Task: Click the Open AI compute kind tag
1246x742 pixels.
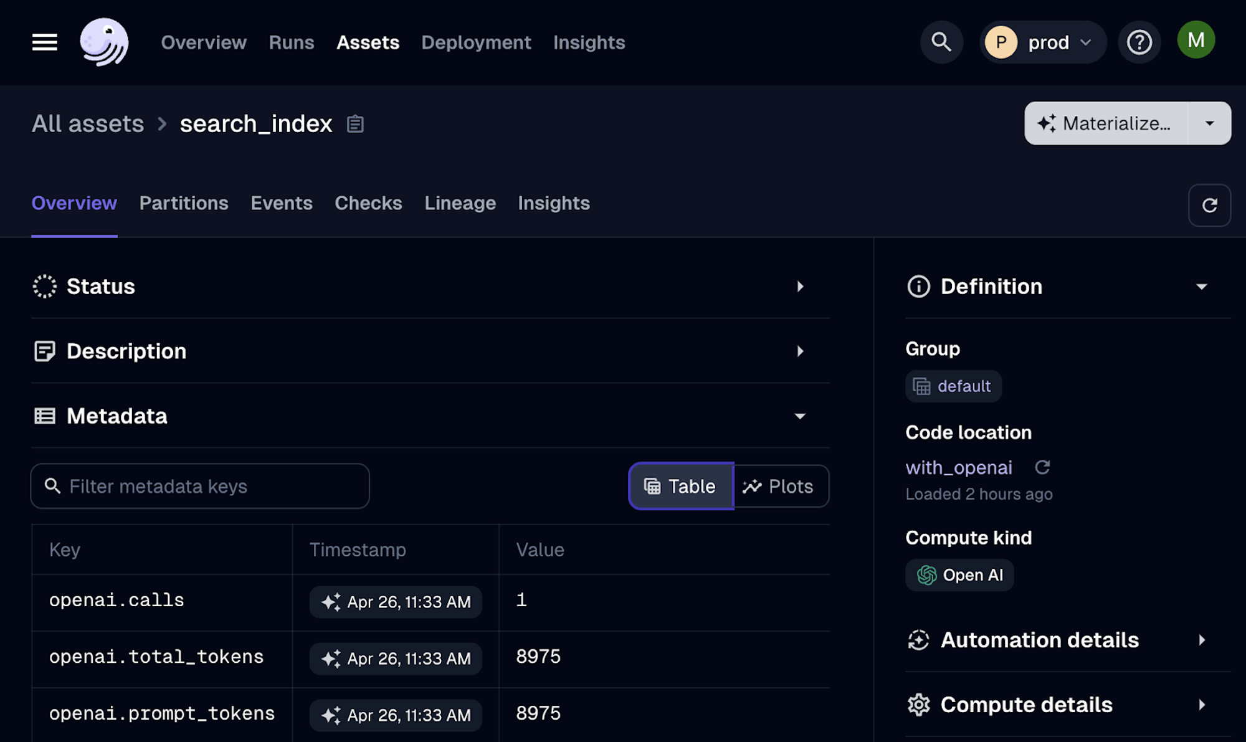Action: click(x=959, y=575)
